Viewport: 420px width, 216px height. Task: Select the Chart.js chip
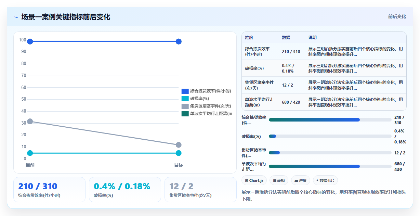tap(254, 180)
